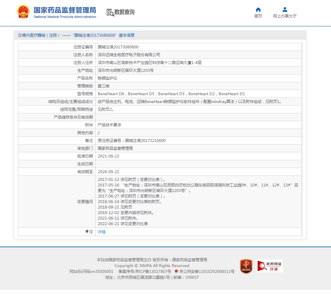Select the 2017-06-27 change entry
331x294 pixels.
(x=131, y=196)
